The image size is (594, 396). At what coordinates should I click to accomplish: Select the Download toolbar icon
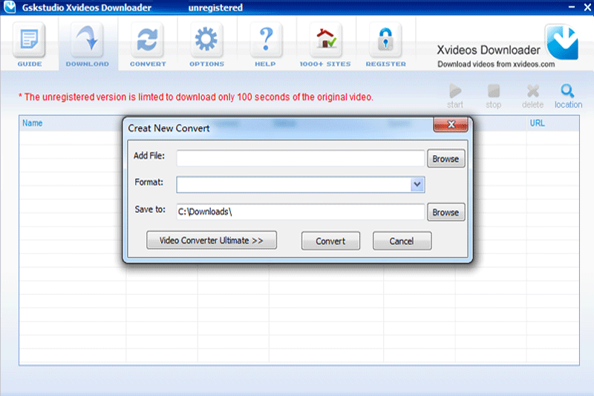[88, 42]
